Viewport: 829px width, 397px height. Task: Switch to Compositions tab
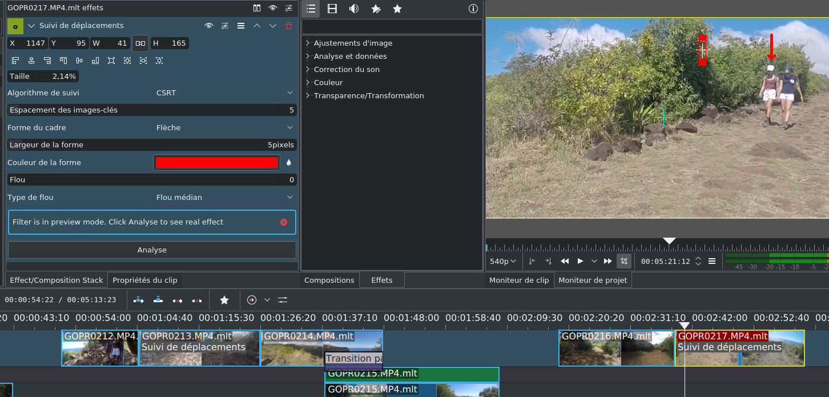[x=329, y=280]
